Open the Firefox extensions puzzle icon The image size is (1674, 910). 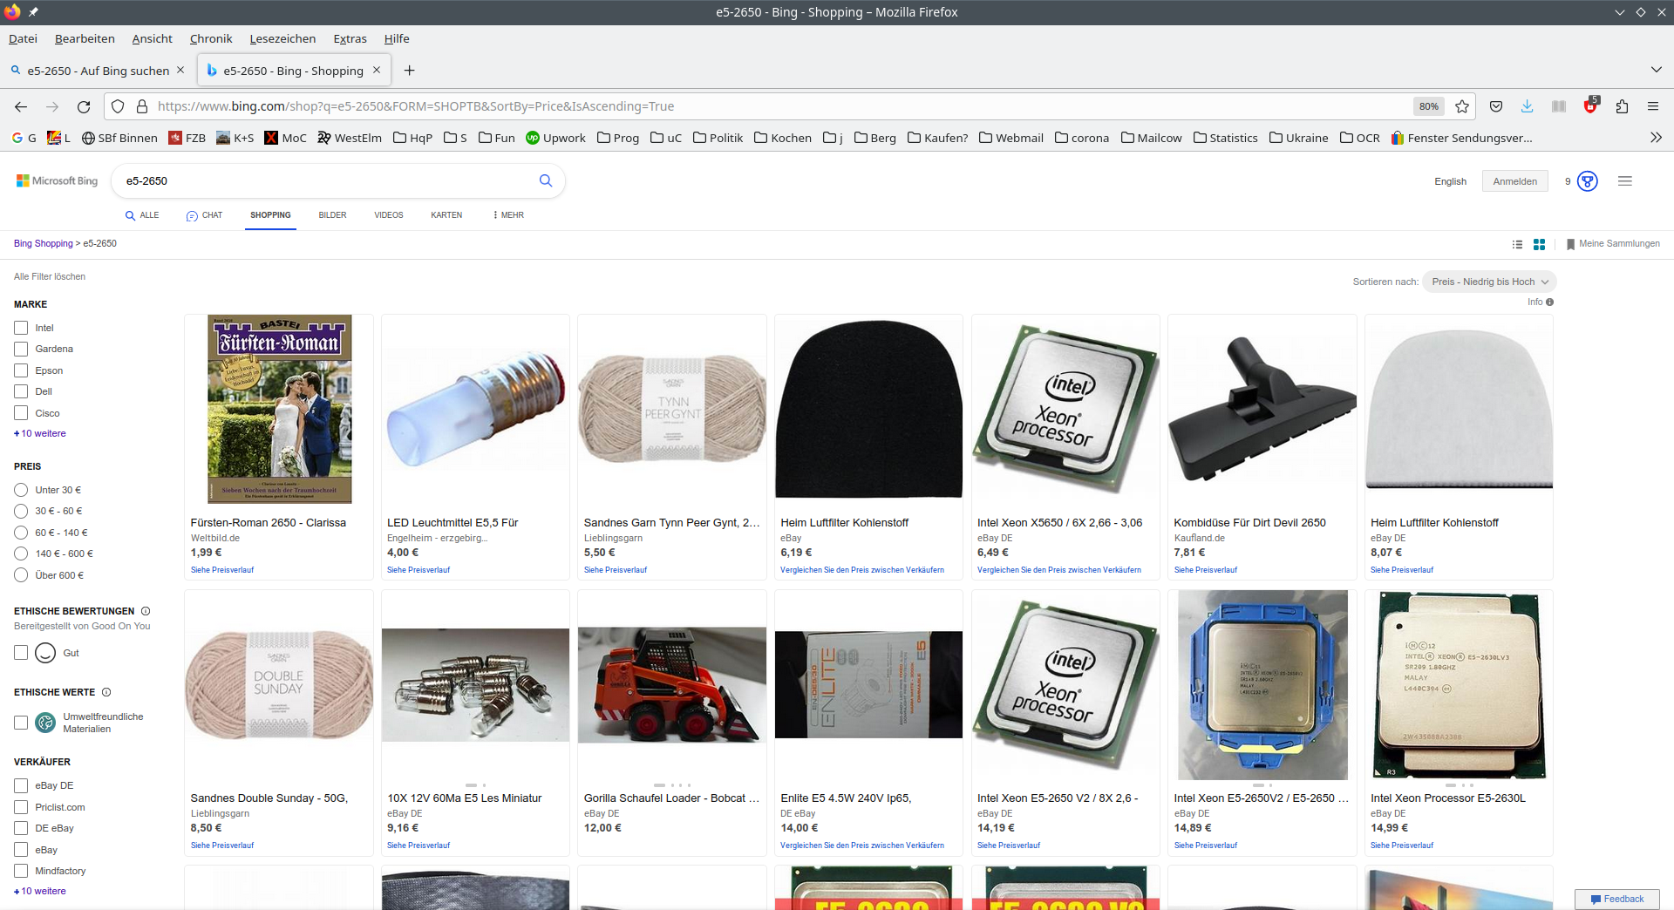click(1622, 106)
